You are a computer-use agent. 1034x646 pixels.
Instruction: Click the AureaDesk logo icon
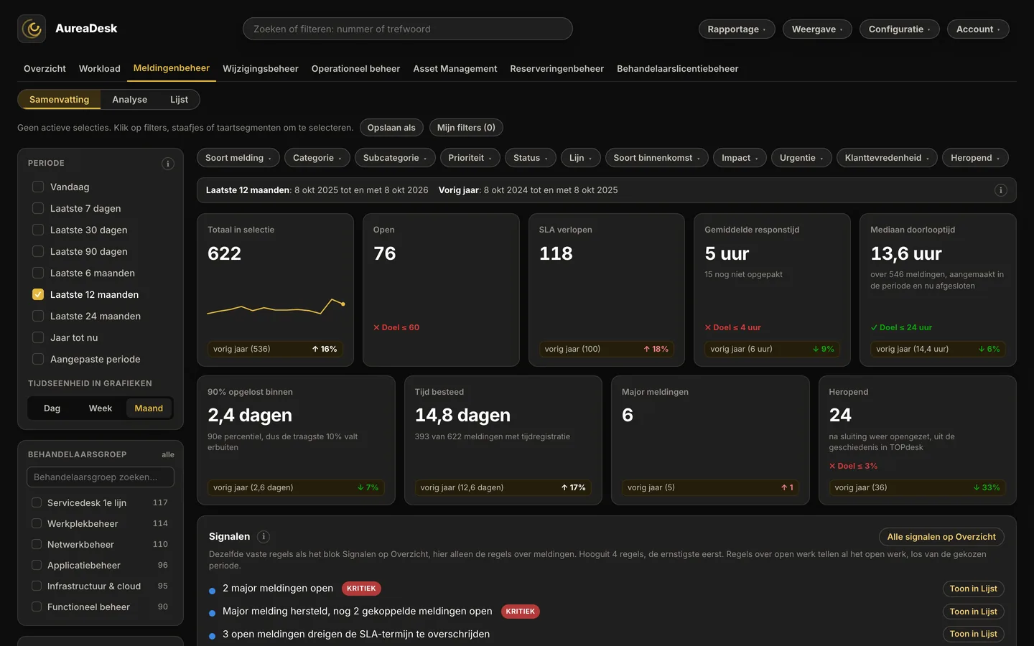click(32, 29)
